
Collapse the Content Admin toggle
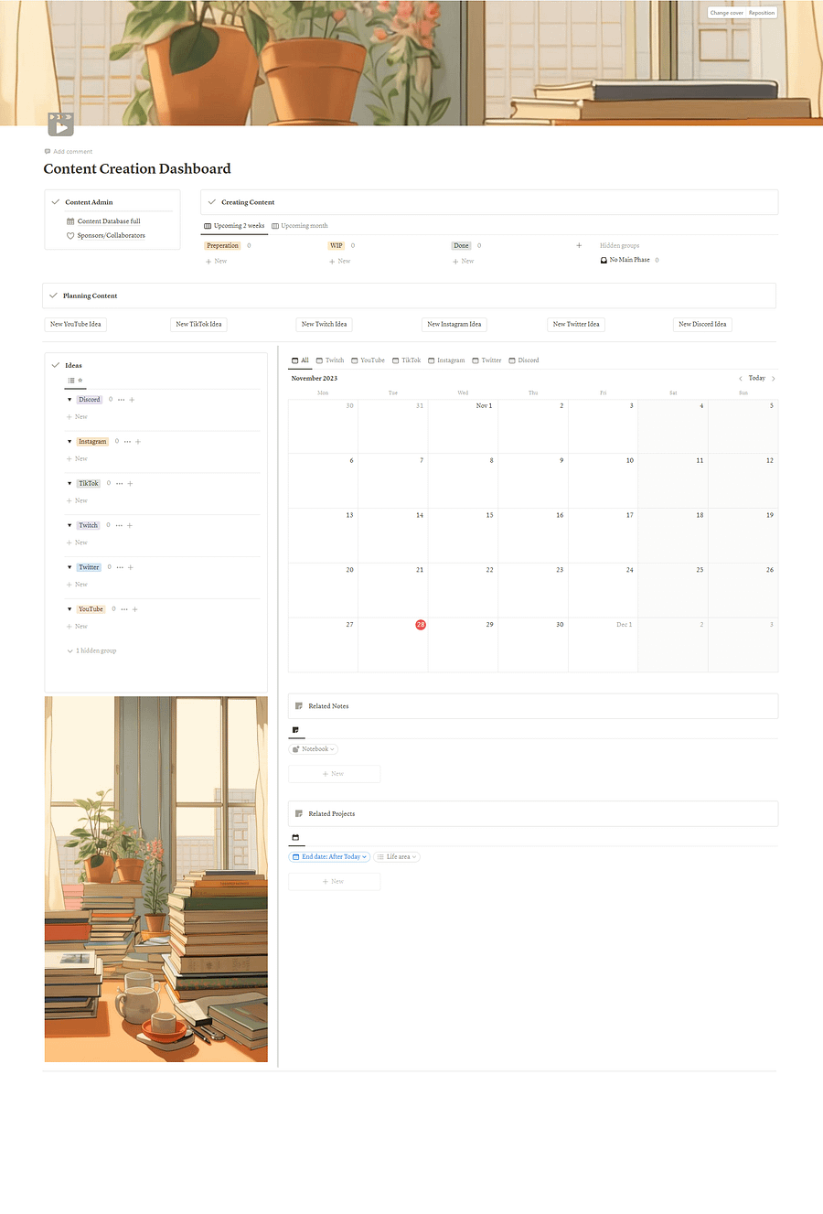click(56, 202)
